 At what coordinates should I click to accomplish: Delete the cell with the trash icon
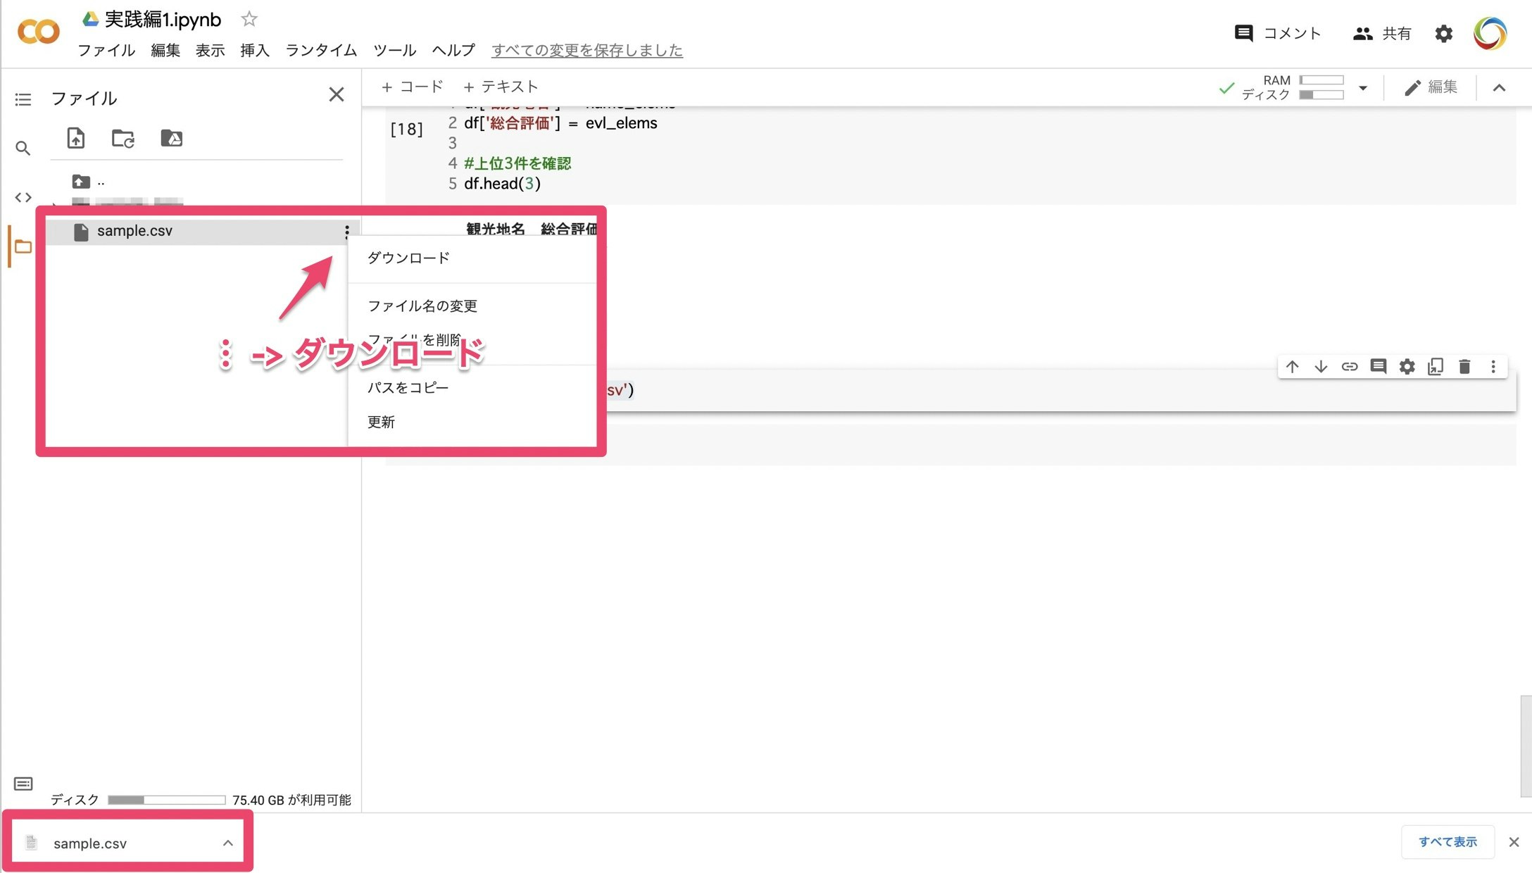(x=1464, y=367)
